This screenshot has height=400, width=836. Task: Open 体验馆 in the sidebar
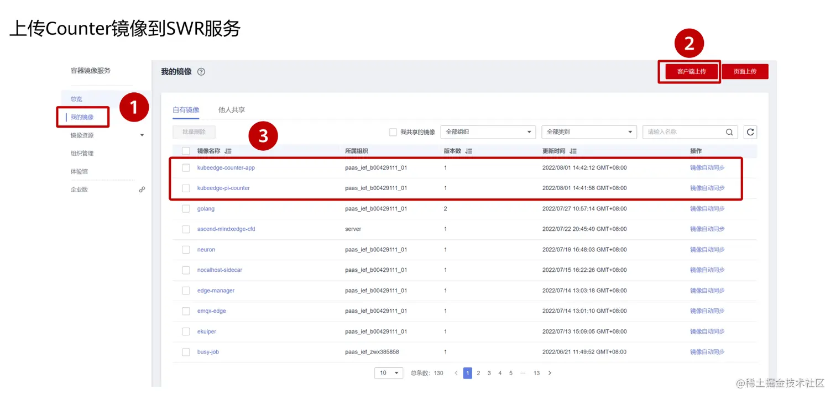pyautogui.click(x=79, y=172)
